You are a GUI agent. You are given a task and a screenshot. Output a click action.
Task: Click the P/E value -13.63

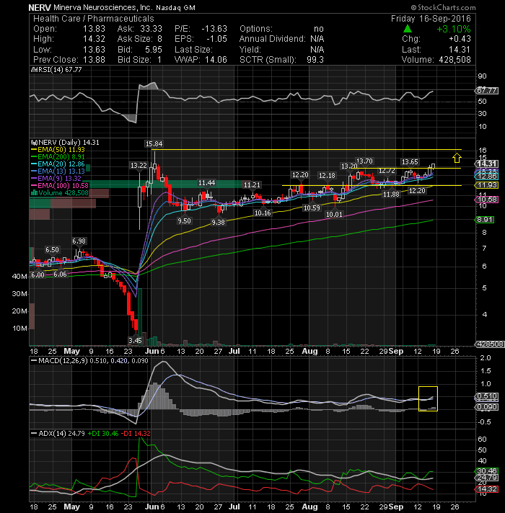tap(214, 29)
